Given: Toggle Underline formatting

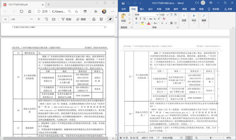Looking at the screenshot, I should tap(145, 19).
